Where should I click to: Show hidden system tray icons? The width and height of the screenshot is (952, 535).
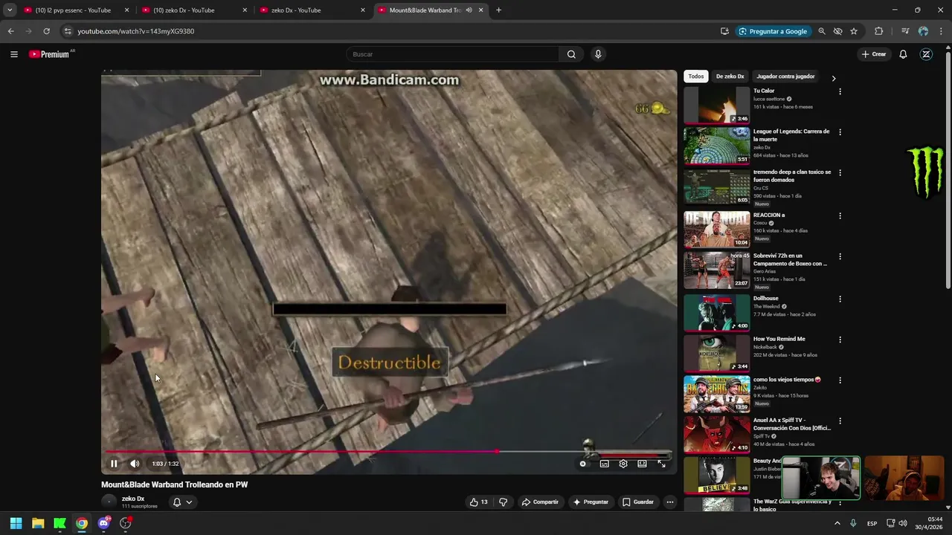coord(837,523)
